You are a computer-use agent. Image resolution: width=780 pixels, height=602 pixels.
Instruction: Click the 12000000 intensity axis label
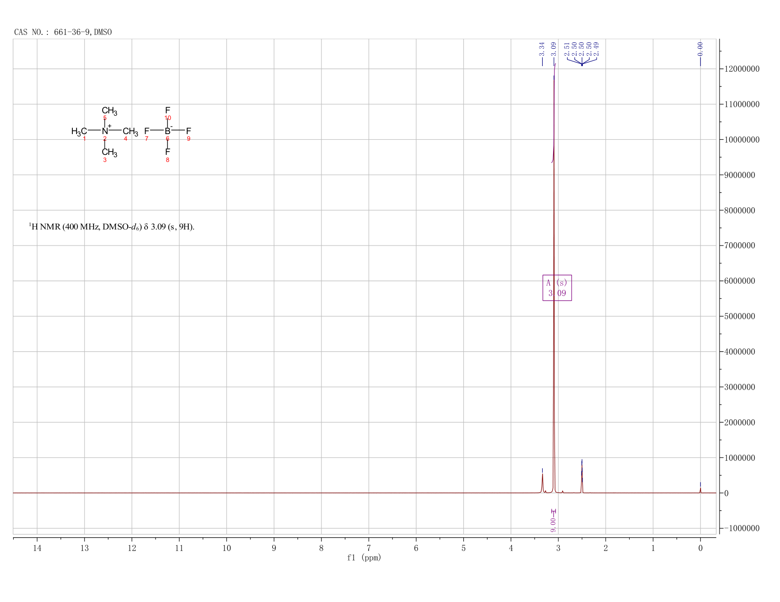click(x=742, y=69)
